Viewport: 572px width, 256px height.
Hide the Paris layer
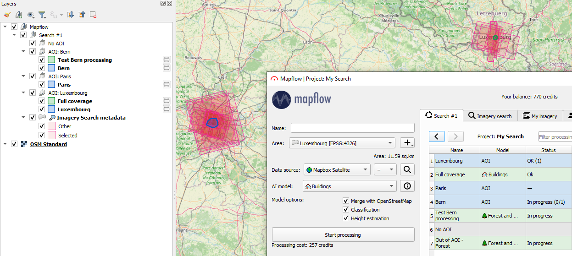[x=42, y=85]
